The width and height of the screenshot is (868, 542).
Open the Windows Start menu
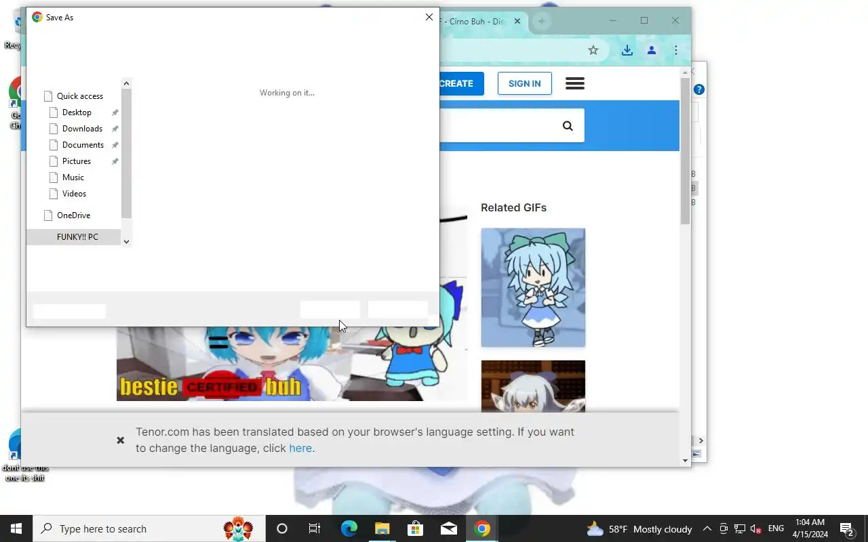coord(16,528)
